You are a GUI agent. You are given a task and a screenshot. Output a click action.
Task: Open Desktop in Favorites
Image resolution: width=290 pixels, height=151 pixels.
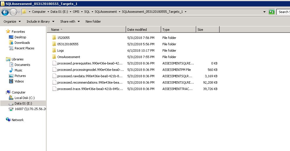[x=20, y=37]
